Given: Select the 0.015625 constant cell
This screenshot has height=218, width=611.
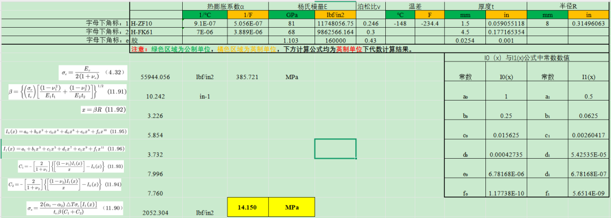Looking at the screenshot, I should click(506, 135).
